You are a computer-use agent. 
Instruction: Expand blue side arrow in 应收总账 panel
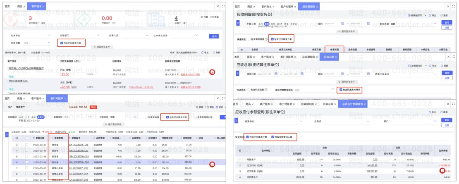click(237, 74)
